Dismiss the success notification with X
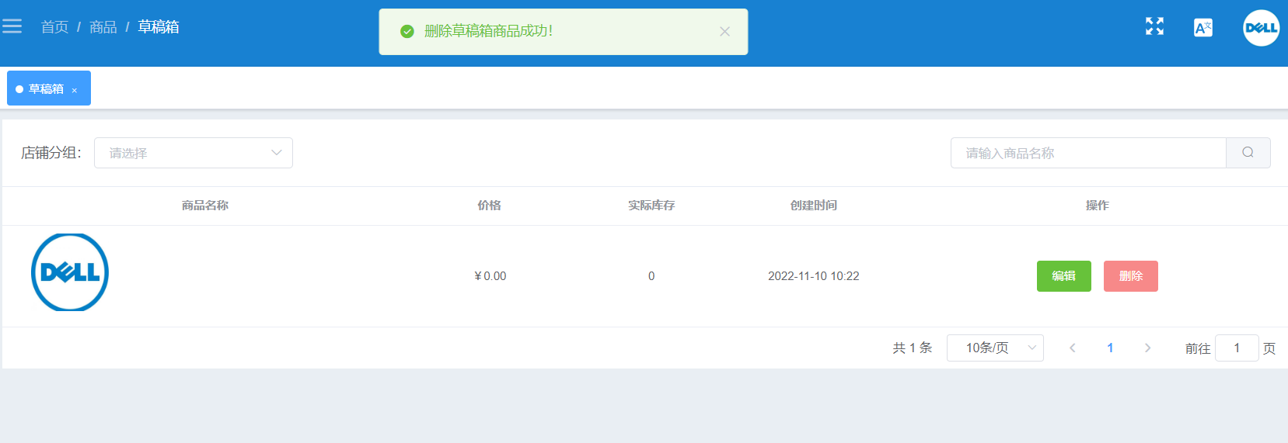Viewport: 1288px width, 443px height. (x=724, y=32)
